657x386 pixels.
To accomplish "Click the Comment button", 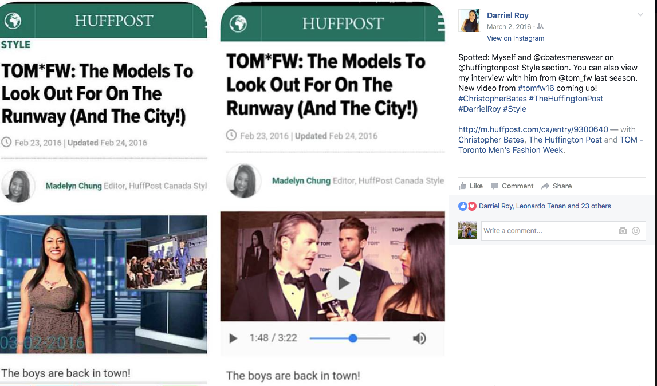I will click(512, 186).
